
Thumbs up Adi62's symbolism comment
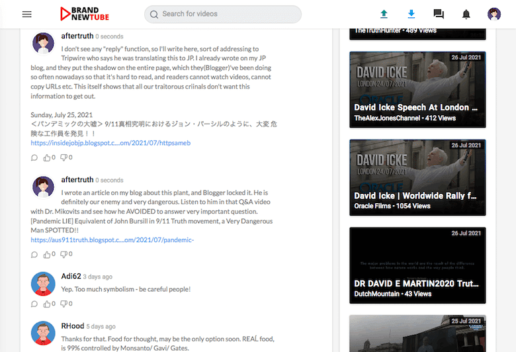[47, 304]
